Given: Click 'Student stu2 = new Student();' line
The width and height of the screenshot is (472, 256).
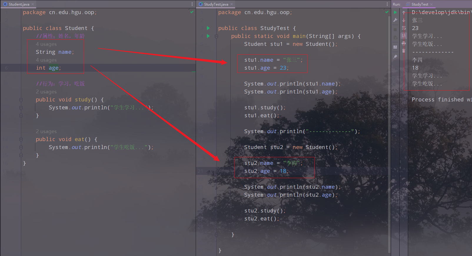Looking at the screenshot, I should click(x=291, y=147).
